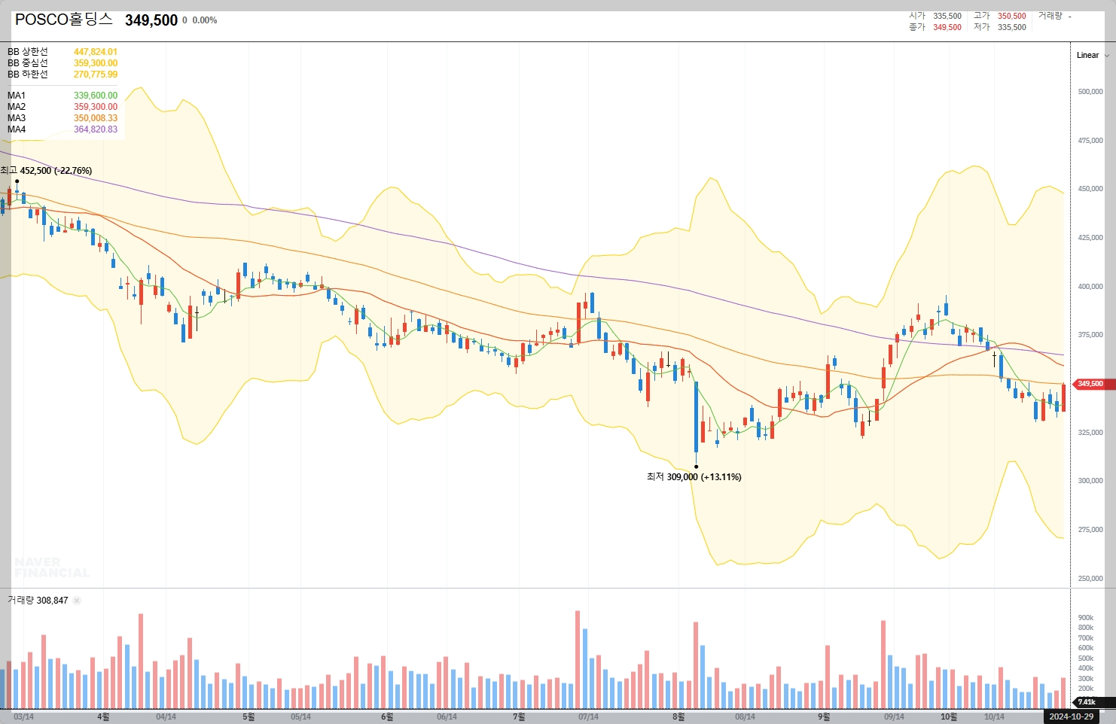
Task: Select the MA2 legend value 359,300.00
Action: tap(96, 107)
